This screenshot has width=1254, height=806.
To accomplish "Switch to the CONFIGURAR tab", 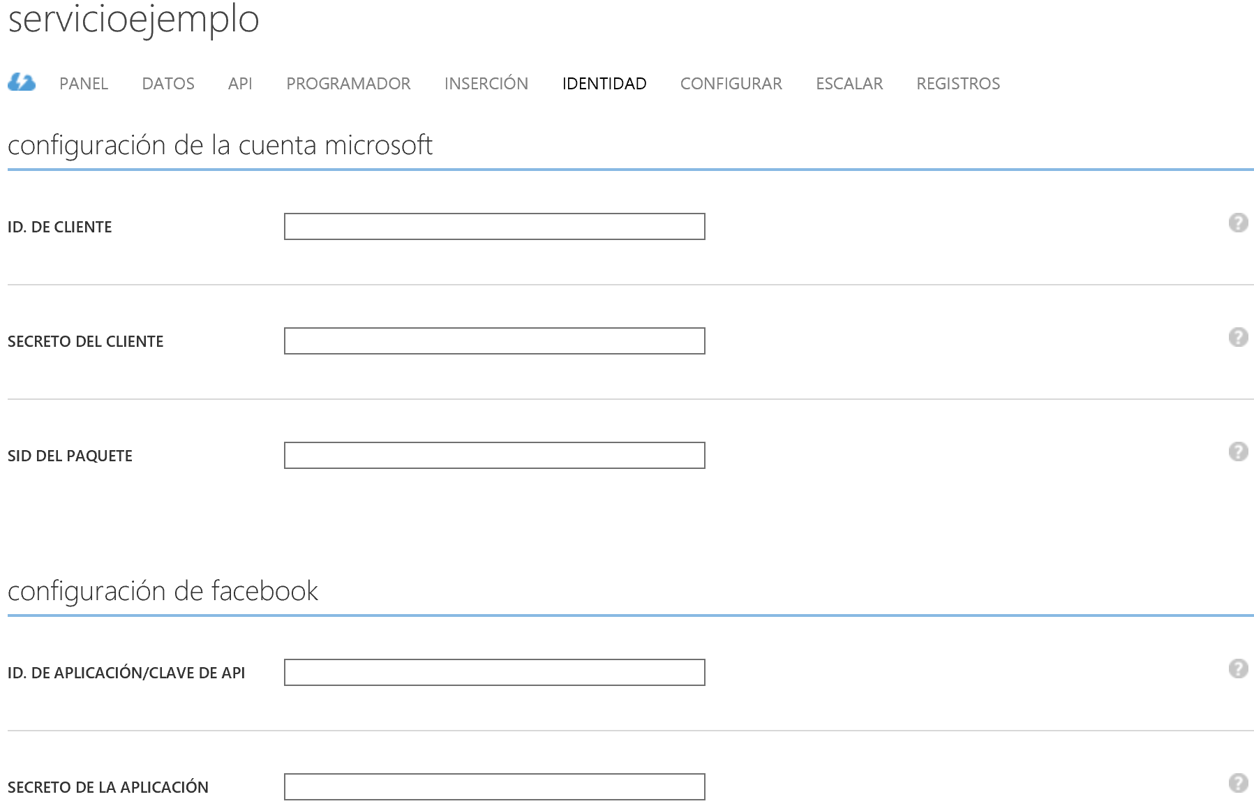I will [731, 84].
